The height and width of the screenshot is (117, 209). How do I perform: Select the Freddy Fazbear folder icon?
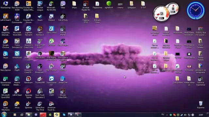201,56
